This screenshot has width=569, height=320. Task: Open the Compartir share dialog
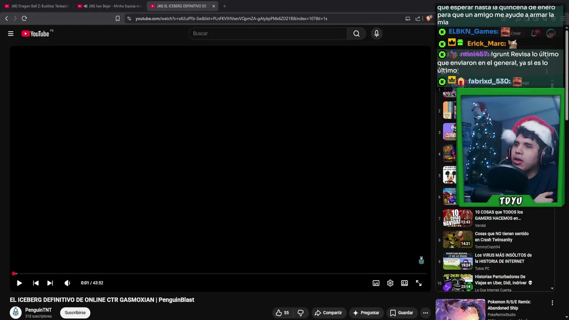click(328, 313)
